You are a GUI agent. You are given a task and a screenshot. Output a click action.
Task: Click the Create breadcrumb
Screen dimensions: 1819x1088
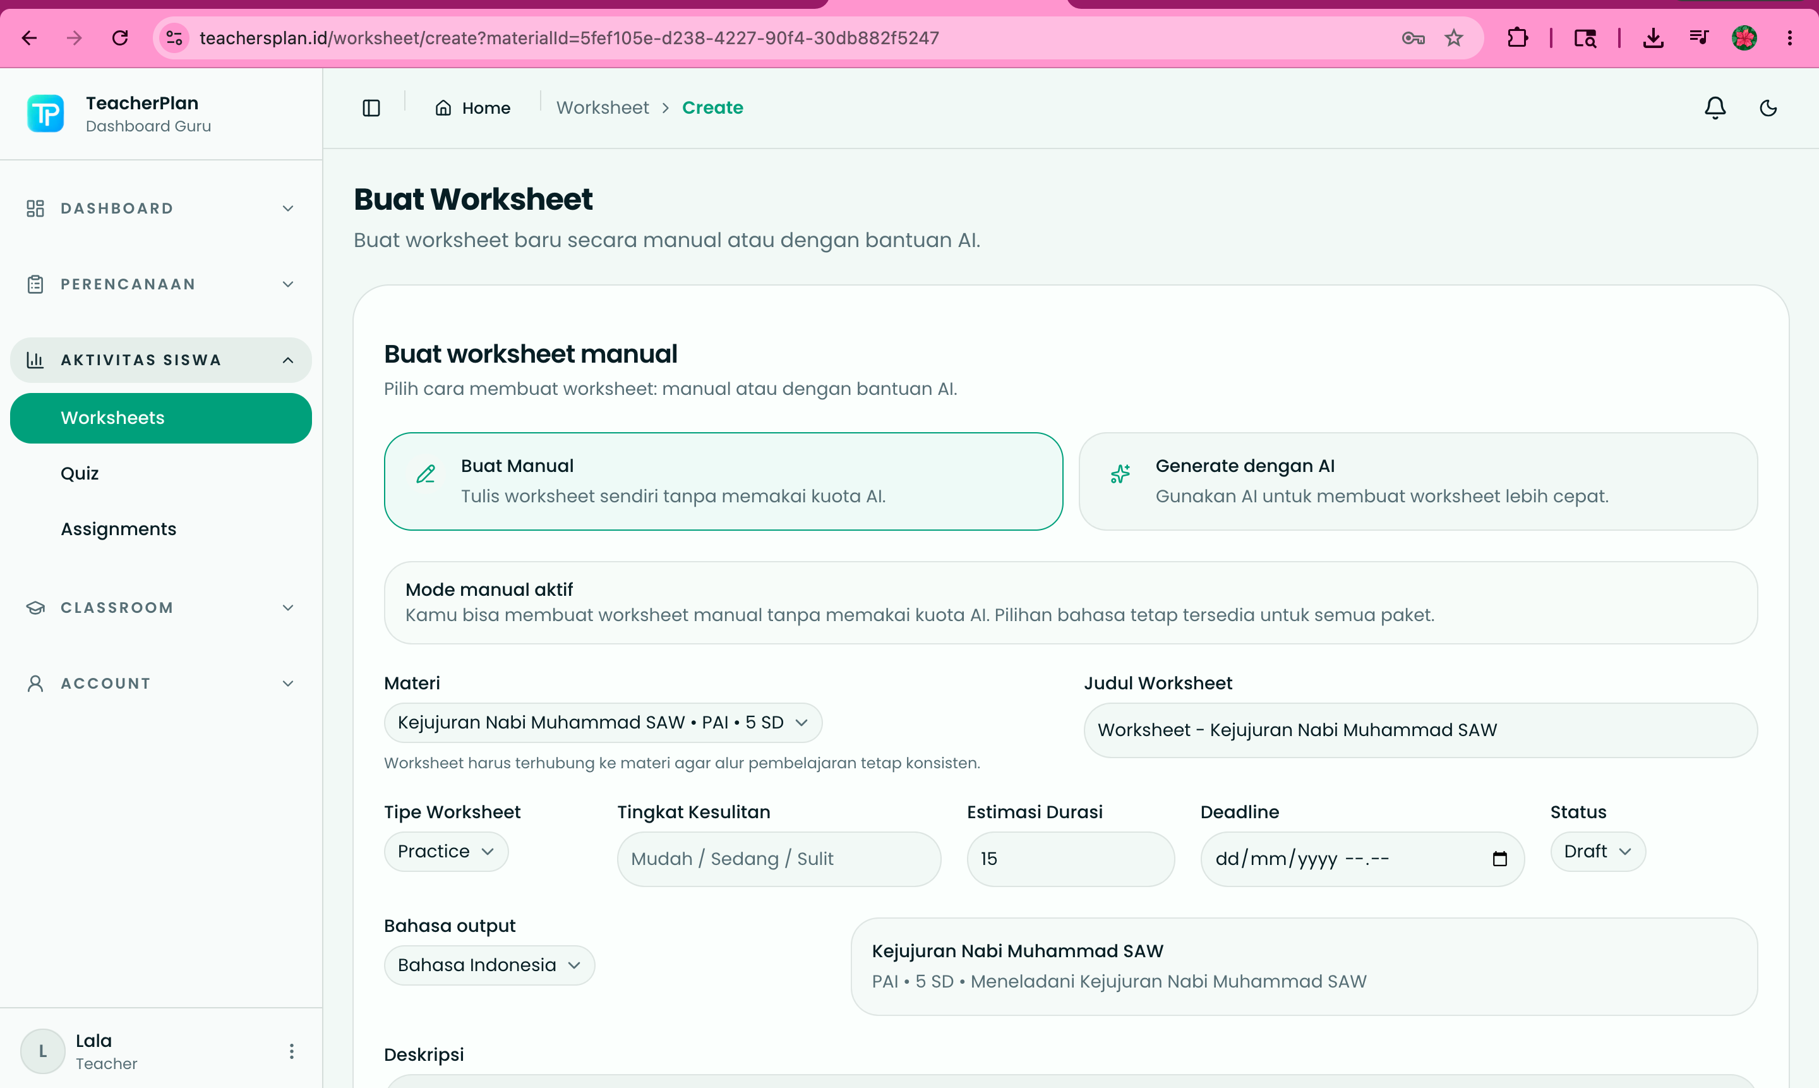coord(712,108)
